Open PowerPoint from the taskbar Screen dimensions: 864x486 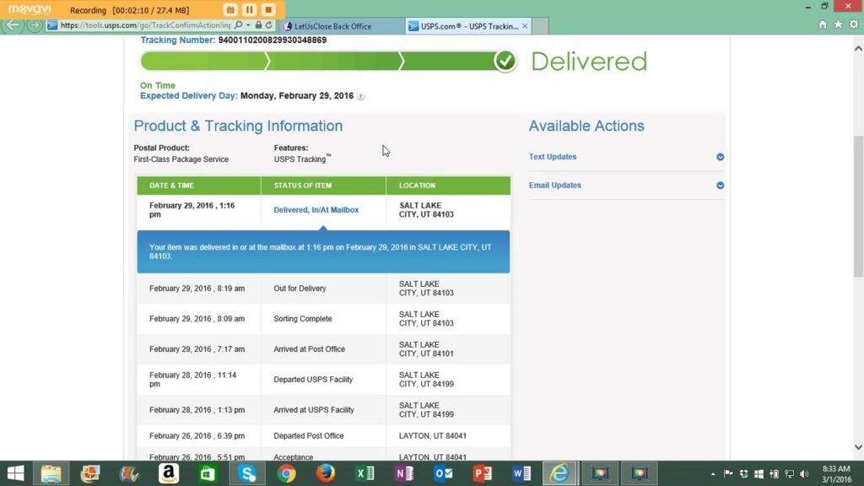pyautogui.click(x=483, y=473)
